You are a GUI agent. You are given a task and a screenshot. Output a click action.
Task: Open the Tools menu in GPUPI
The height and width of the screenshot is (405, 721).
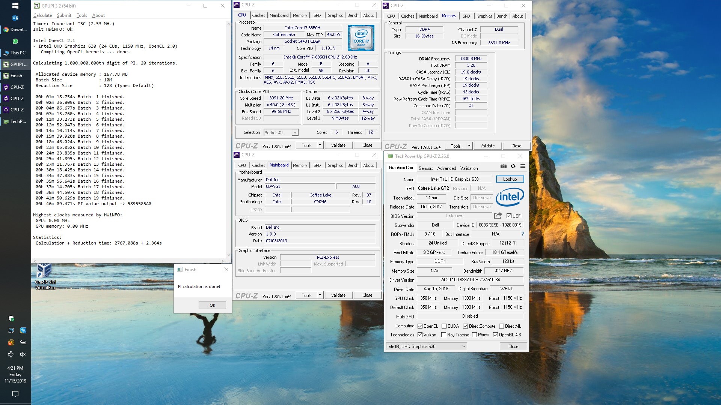pos(82,15)
